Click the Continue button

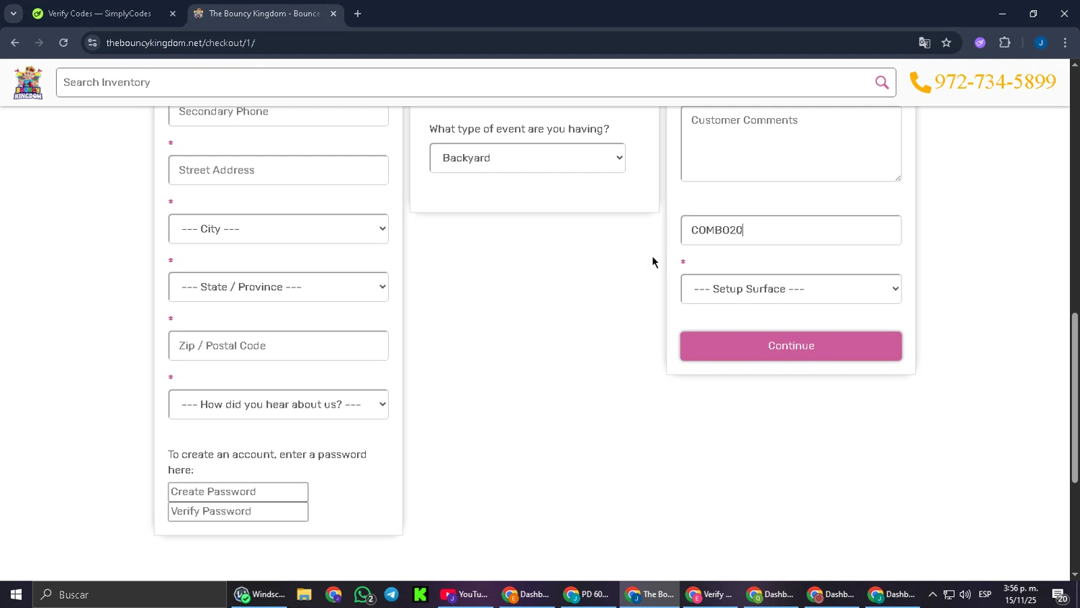tap(791, 346)
